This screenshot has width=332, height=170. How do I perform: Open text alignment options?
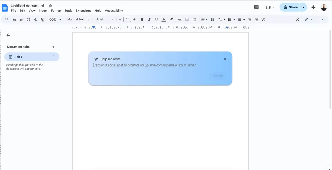[204, 19]
